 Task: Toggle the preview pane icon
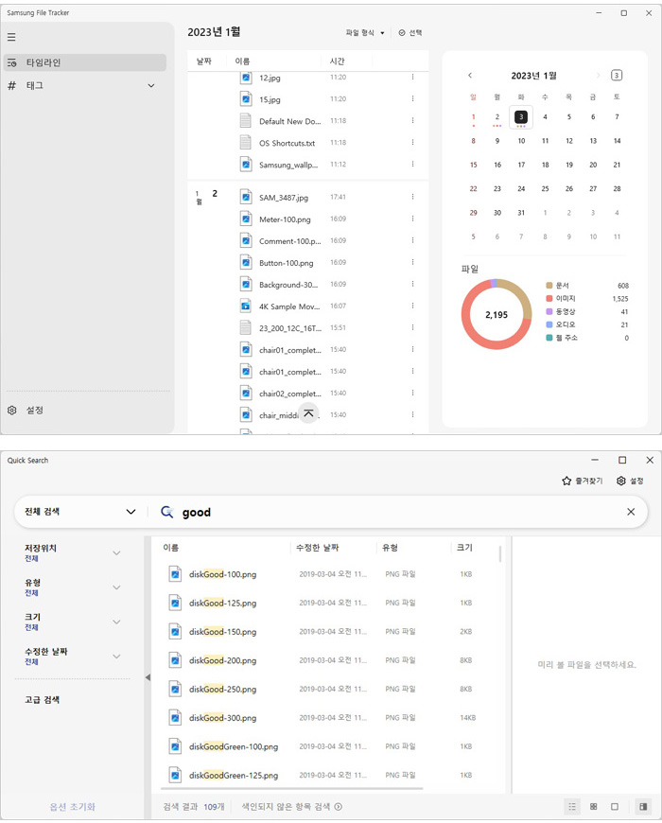(643, 807)
